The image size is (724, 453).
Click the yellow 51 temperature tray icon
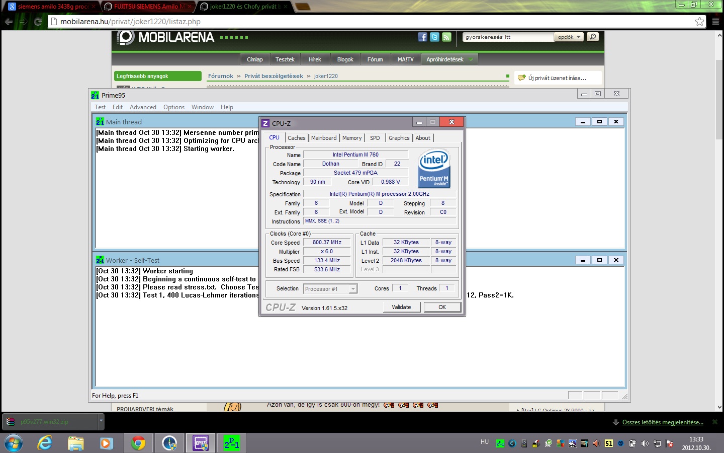(609, 443)
